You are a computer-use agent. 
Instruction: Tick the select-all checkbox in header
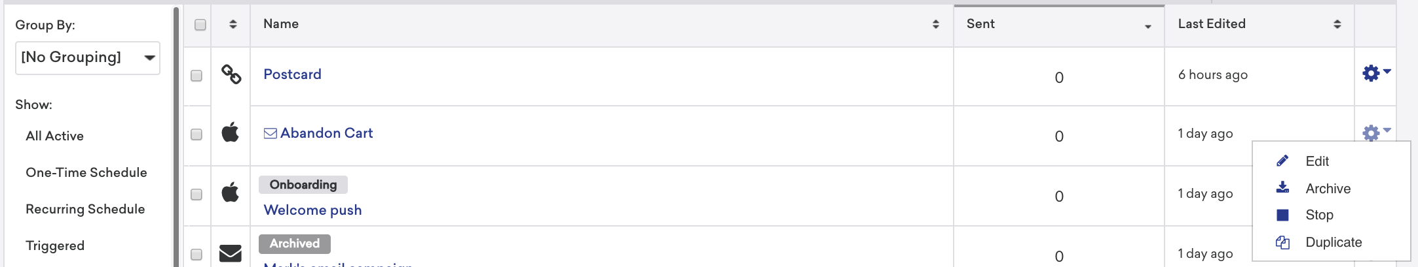200,25
